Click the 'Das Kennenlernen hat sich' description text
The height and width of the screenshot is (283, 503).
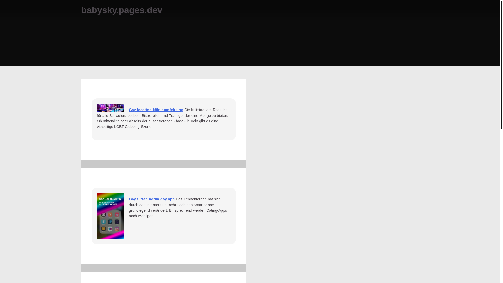click(178, 208)
